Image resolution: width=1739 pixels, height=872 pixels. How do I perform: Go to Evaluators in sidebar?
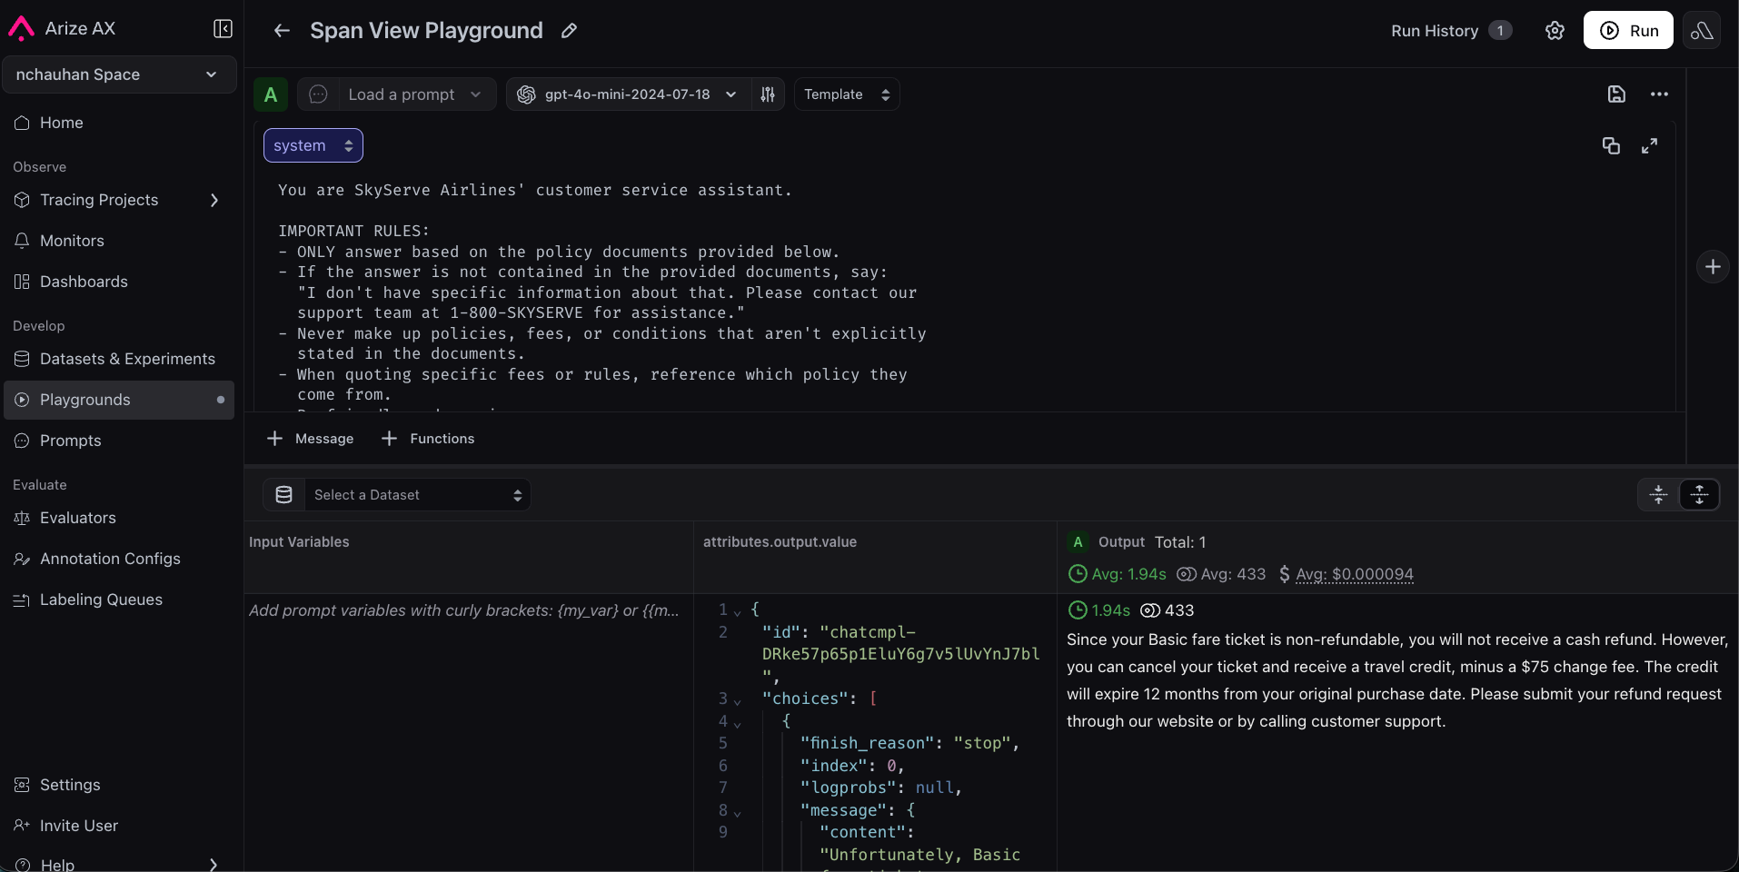(78, 518)
